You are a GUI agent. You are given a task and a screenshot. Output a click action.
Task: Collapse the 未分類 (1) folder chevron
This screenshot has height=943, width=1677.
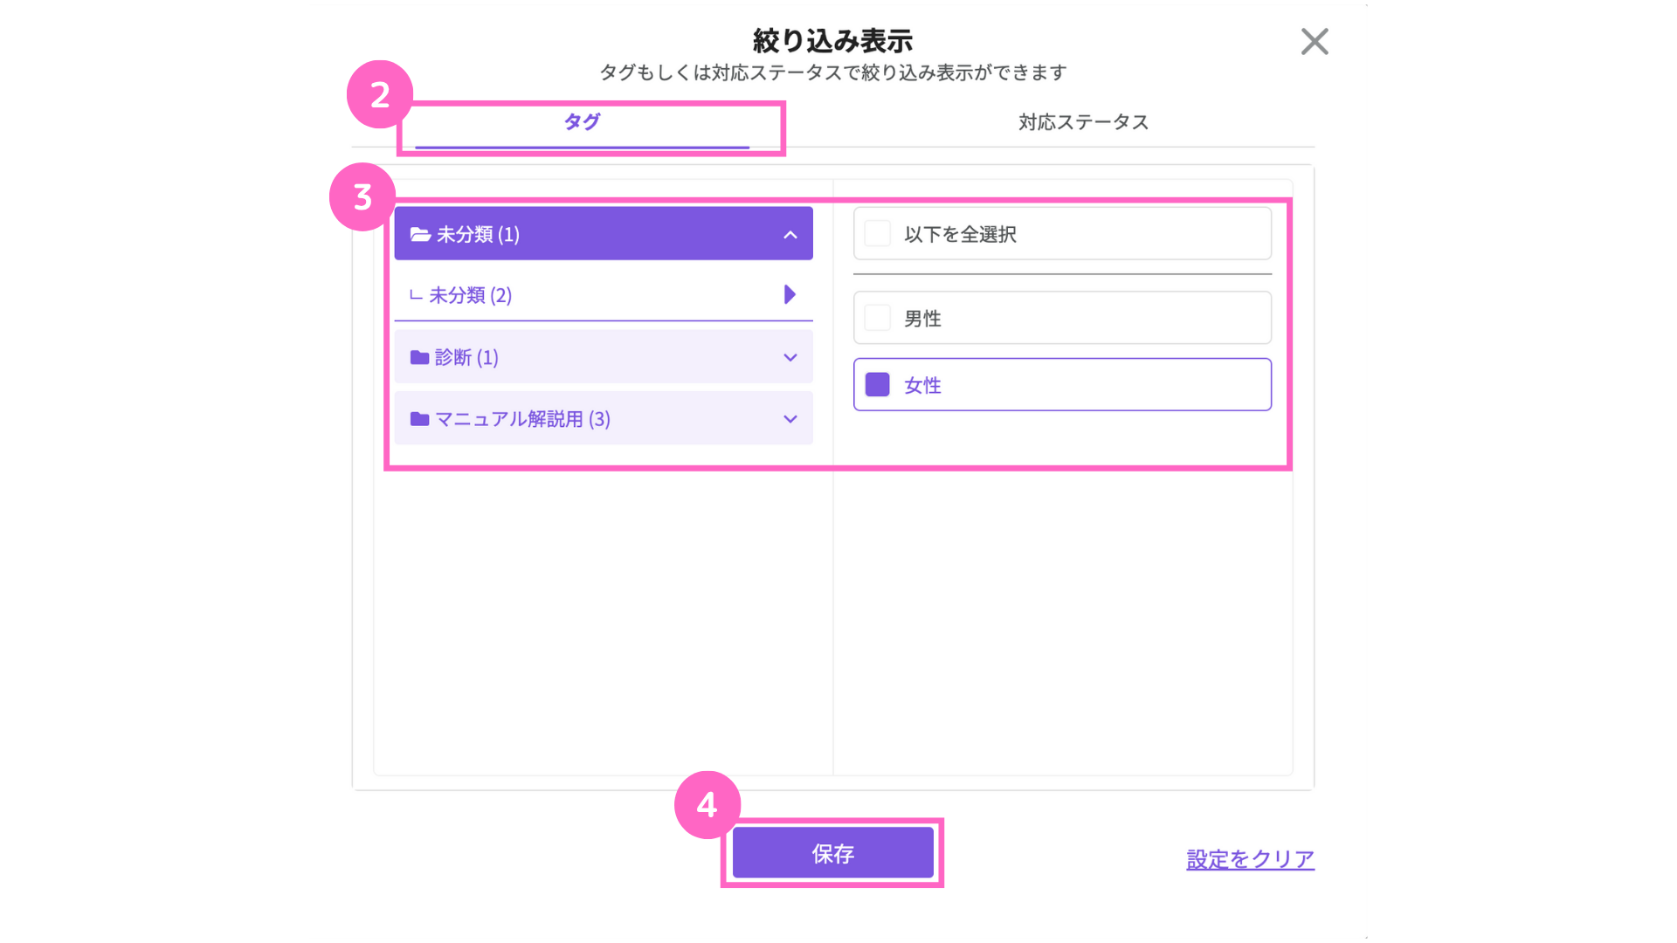click(790, 234)
